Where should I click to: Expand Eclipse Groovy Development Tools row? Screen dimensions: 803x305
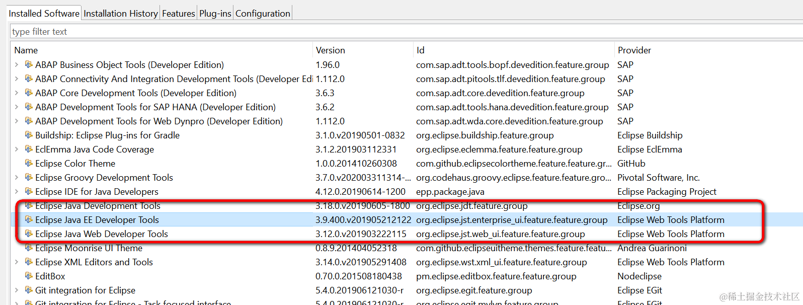(x=17, y=177)
